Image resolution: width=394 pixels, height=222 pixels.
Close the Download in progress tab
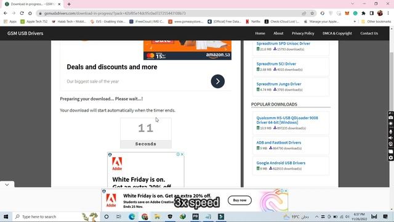[59, 4]
